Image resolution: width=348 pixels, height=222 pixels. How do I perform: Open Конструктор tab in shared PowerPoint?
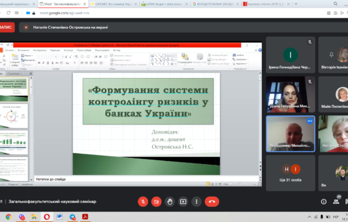pyautogui.click(x=40, y=51)
